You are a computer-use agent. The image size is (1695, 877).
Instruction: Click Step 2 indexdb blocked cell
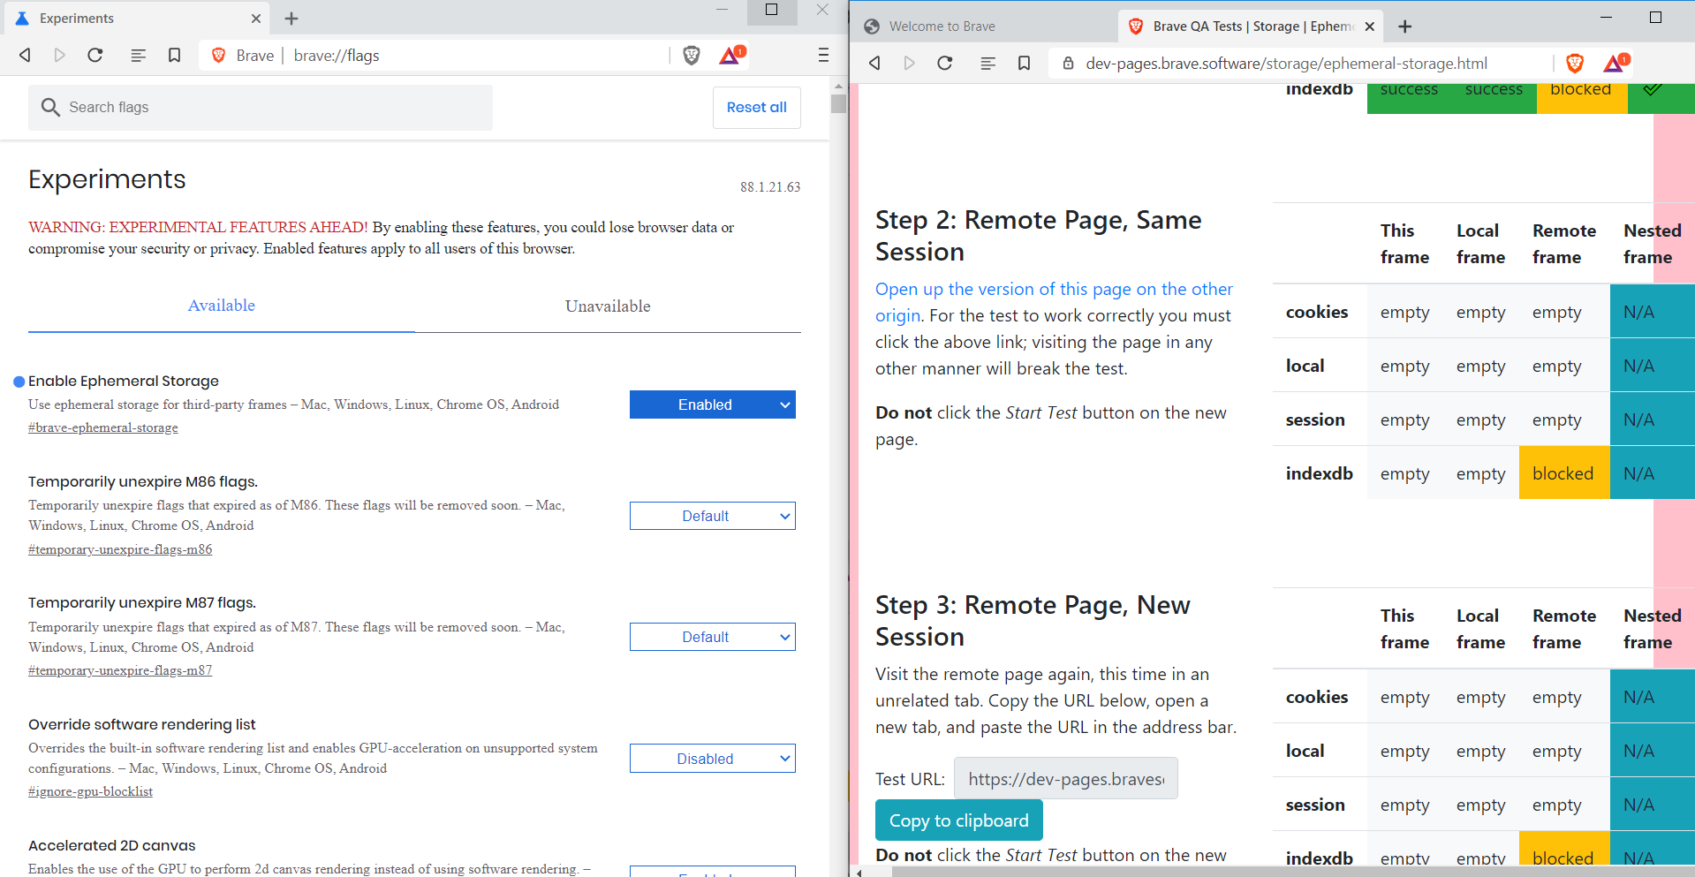(1563, 473)
